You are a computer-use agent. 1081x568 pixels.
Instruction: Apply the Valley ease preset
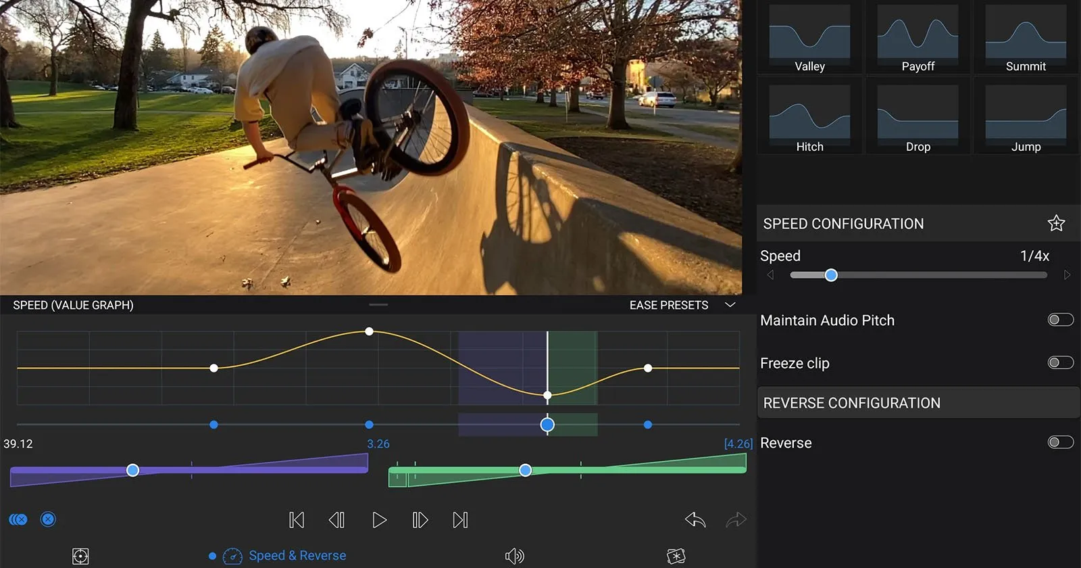pyautogui.click(x=809, y=38)
